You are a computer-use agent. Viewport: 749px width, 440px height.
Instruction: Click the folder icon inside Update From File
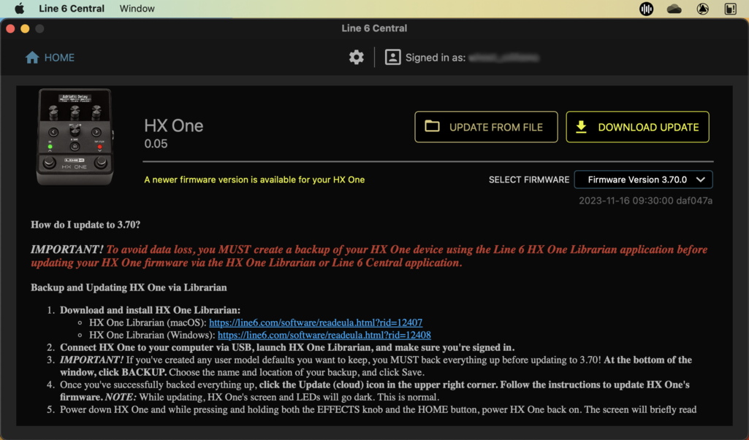433,126
